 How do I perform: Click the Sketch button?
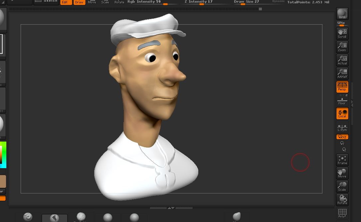point(46,2)
